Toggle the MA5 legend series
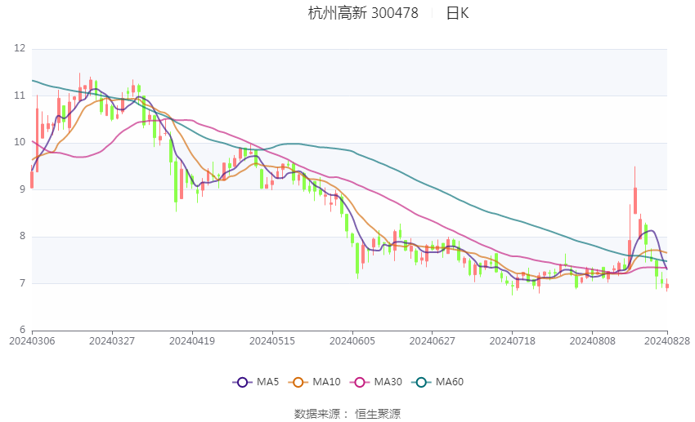This screenshot has width=695, height=422. tap(256, 382)
